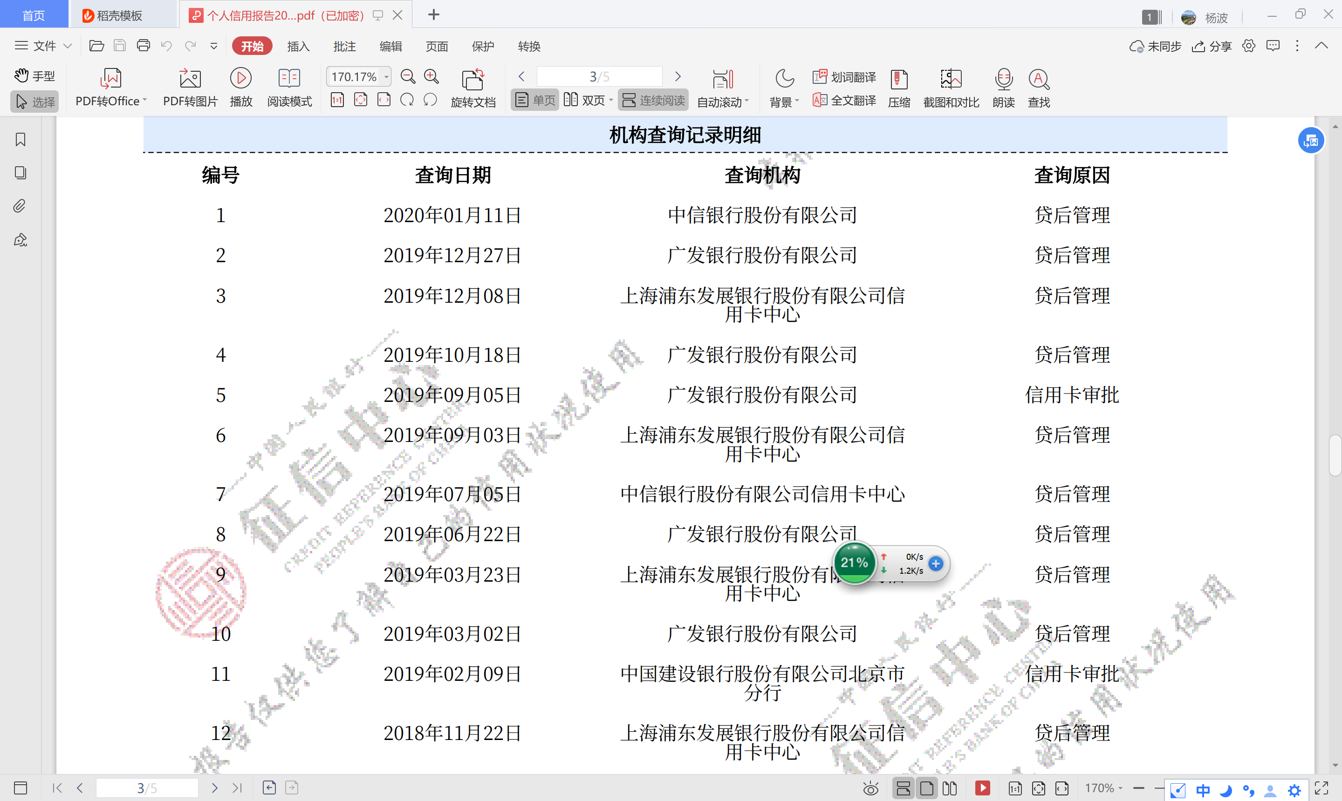The width and height of the screenshot is (1342, 801).
Task: Switch to 开始 ribbon tab
Action: pos(252,47)
